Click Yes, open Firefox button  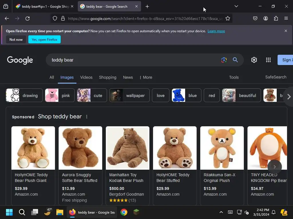44,39
